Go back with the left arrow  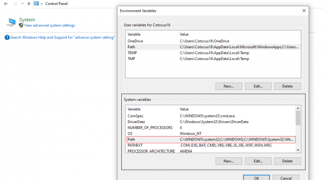pos(6,3)
